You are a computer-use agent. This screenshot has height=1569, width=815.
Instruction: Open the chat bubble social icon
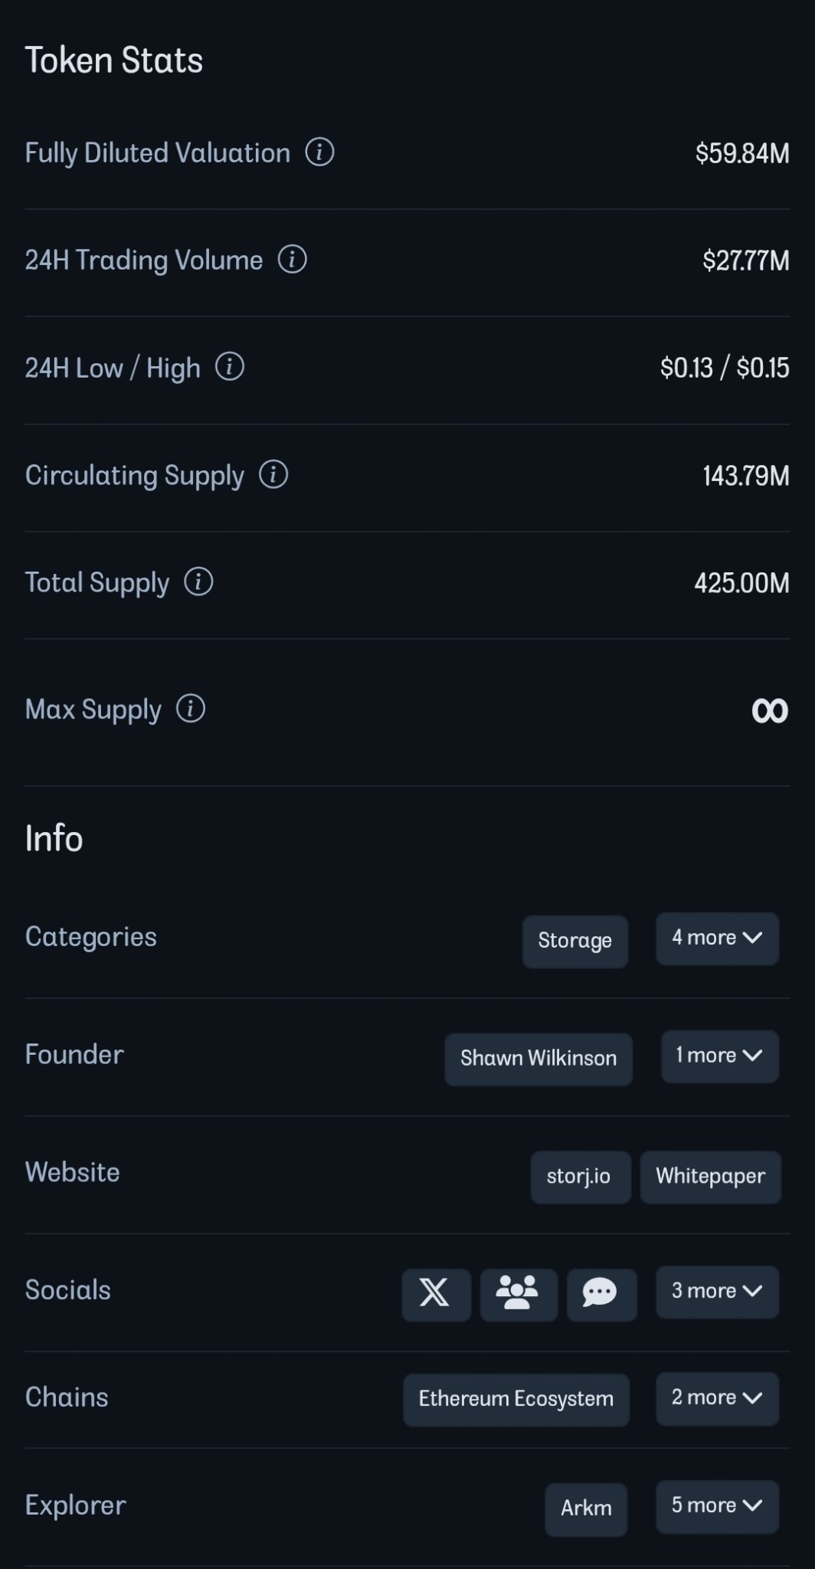pyautogui.click(x=601, y=1294)
